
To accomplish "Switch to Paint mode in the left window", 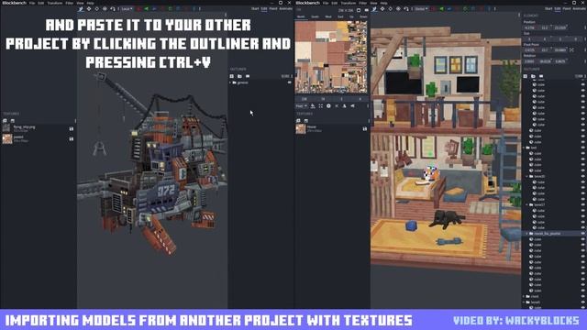I will (273, 8).
